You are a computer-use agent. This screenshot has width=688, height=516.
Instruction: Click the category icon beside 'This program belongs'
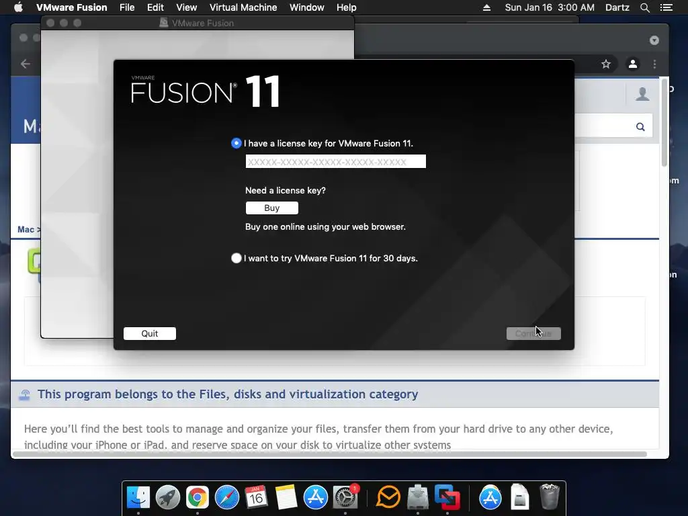click(x=24, y=395)
